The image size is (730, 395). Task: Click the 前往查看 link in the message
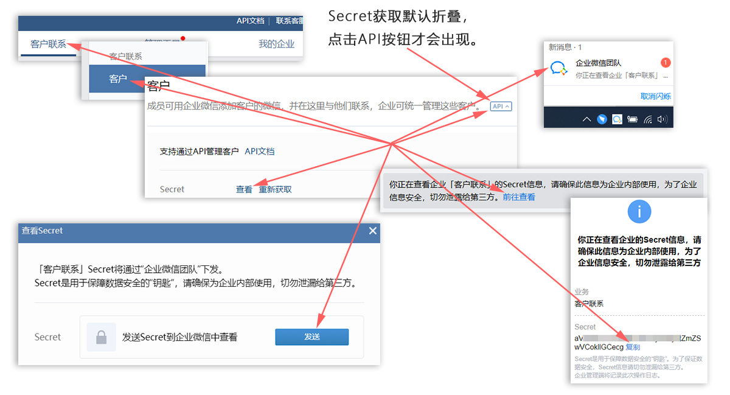pyautogui.click(x=519, y=197)
